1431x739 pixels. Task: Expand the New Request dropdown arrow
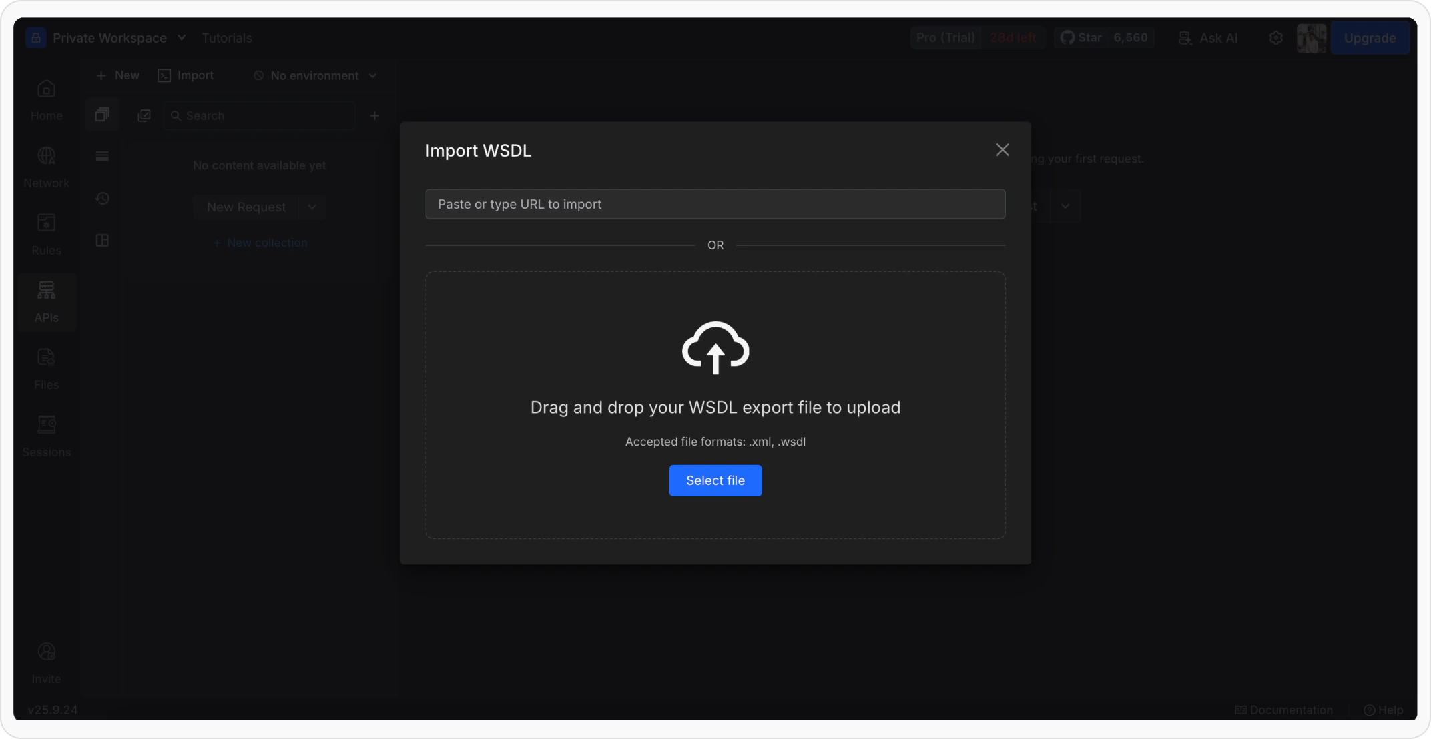[x=312, y=207]
